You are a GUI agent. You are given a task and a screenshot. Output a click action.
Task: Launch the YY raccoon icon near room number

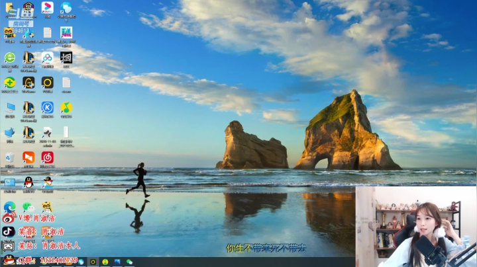(x=9, y=33)
